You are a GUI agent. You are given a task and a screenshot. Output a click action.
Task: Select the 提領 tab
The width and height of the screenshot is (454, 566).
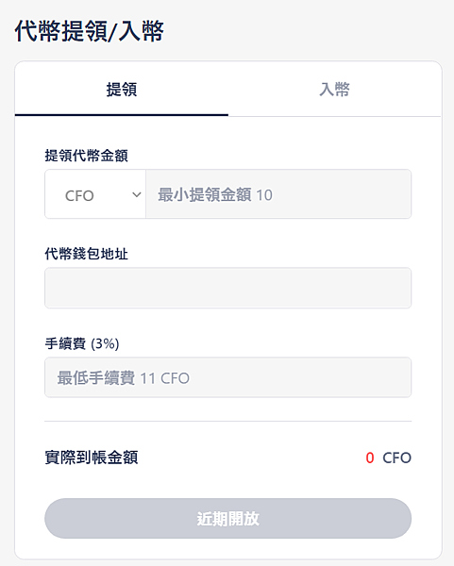(x=122, y=90)
